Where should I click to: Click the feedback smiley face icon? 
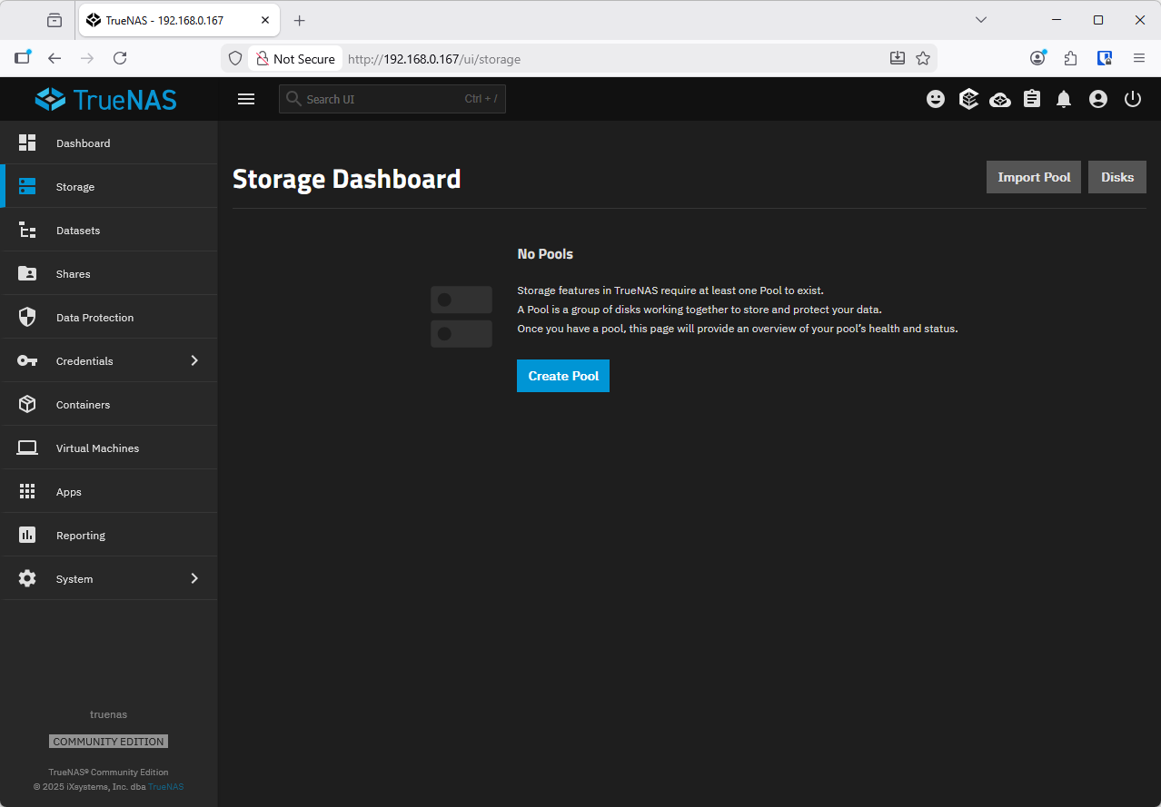(x=936, y=99)
